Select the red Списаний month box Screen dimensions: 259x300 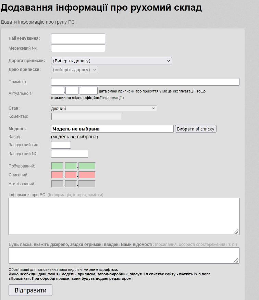[71, 175]
